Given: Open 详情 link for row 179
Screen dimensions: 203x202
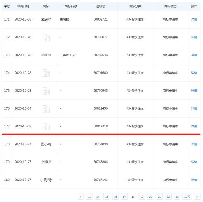Looking at the screenshot, I should point(194,162).
